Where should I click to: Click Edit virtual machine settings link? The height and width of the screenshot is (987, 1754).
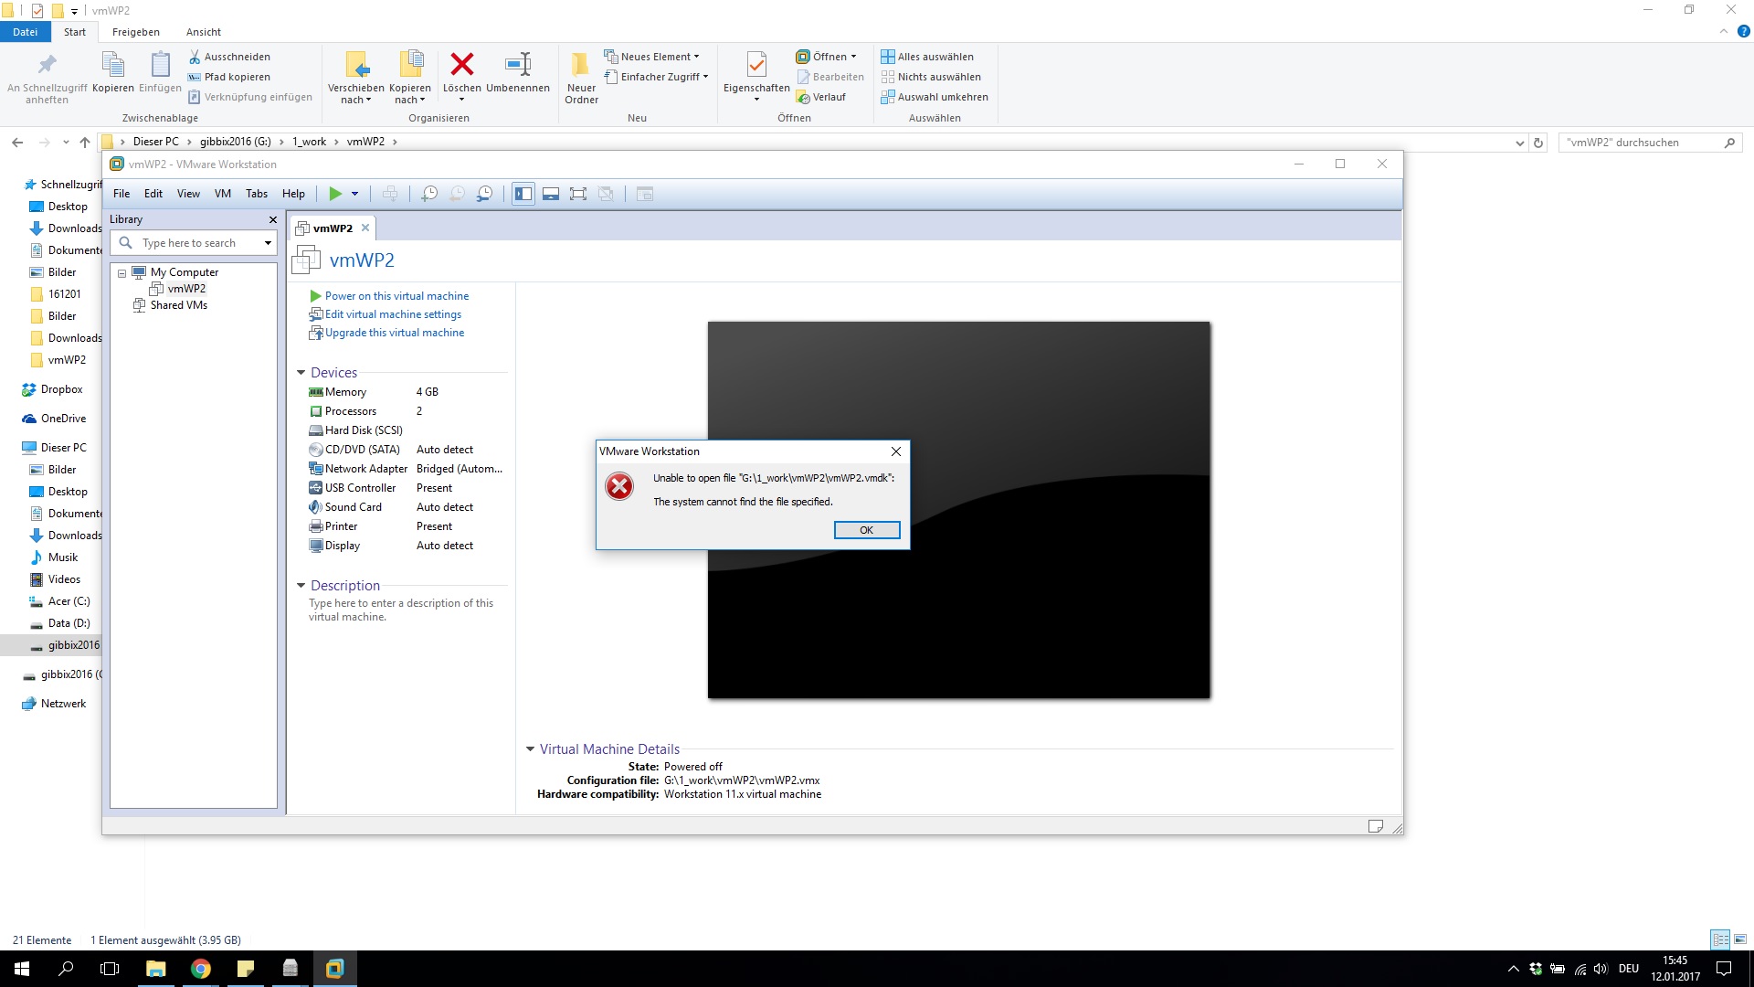393,314
